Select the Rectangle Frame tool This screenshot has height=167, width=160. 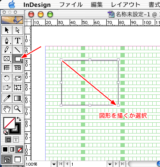click(7, 59)
